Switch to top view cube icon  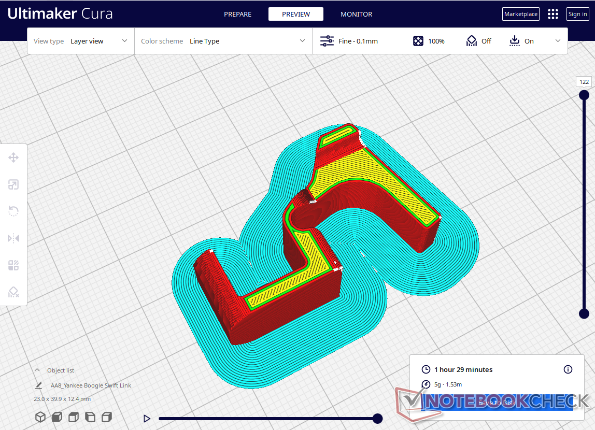pyautogui.click(x=74, y=417)
